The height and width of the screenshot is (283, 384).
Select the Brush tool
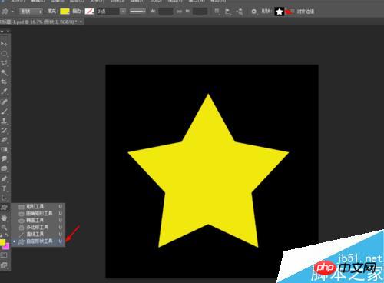(x=4, y=112)
